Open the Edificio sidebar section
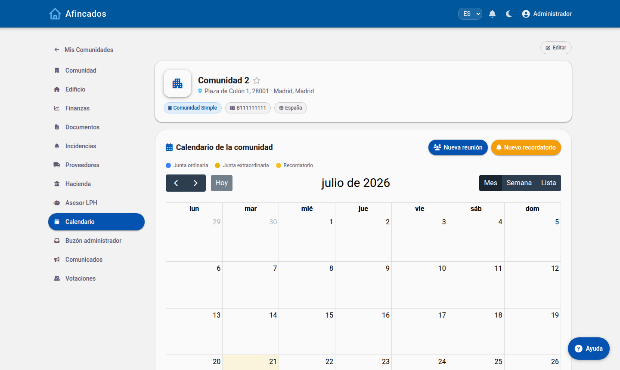The height and width of the screenshot is (370, 620). (96, 89)
